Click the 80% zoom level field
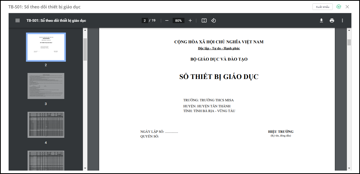 click(178, 20)
